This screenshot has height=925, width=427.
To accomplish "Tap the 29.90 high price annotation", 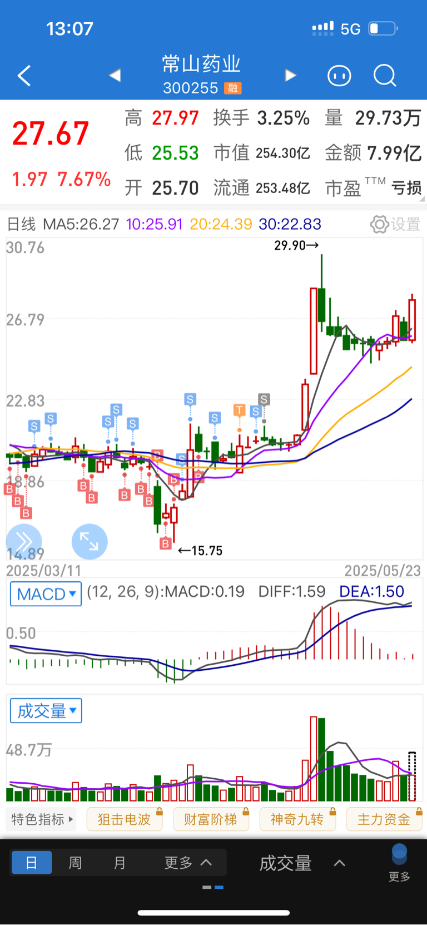I will click(296, 245).
